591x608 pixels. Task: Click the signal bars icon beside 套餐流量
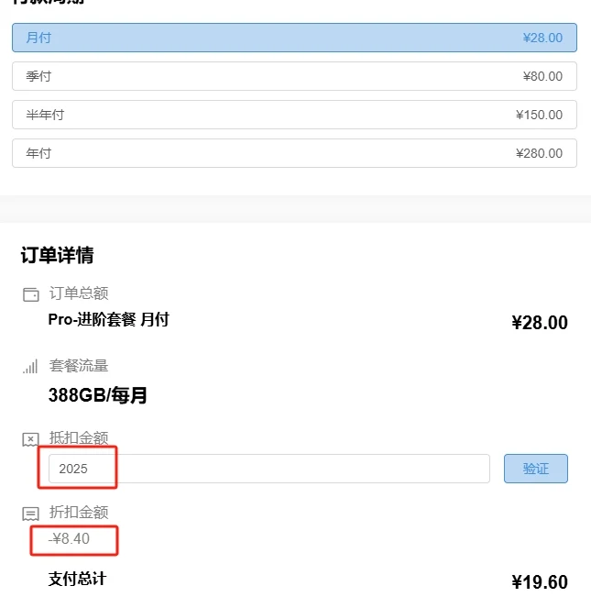click(x=30, y=367)
